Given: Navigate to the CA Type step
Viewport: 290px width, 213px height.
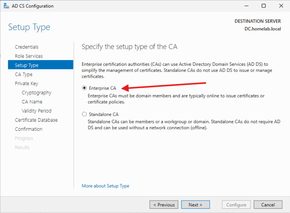Looking at the screenshot, I should [x=24, y=74].
